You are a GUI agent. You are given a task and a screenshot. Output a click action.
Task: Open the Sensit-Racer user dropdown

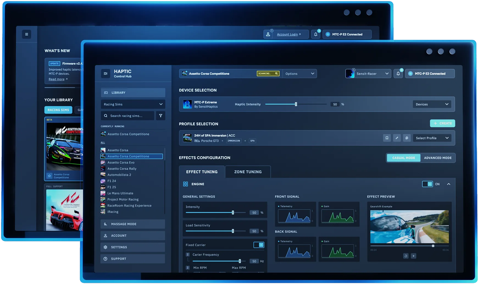point(368,73)
